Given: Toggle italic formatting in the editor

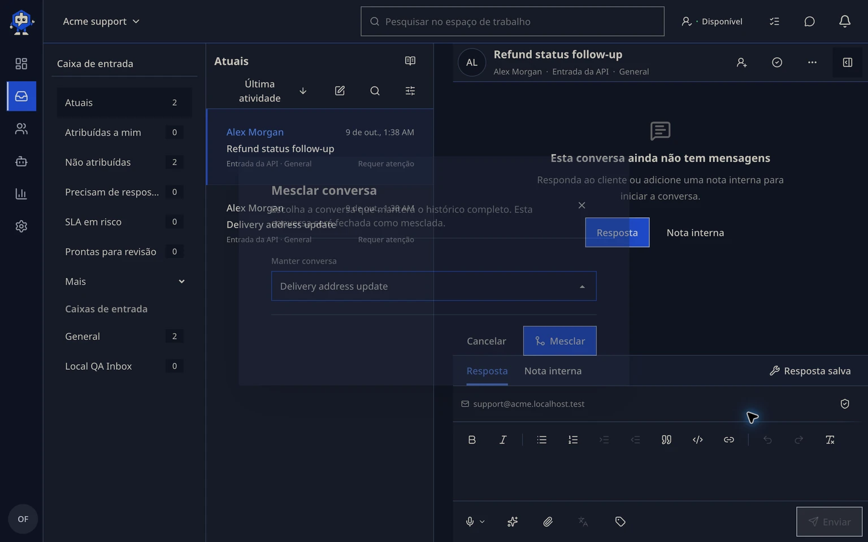Looking at the screenshot, I should pyautogui.click(x=503, y=440).
